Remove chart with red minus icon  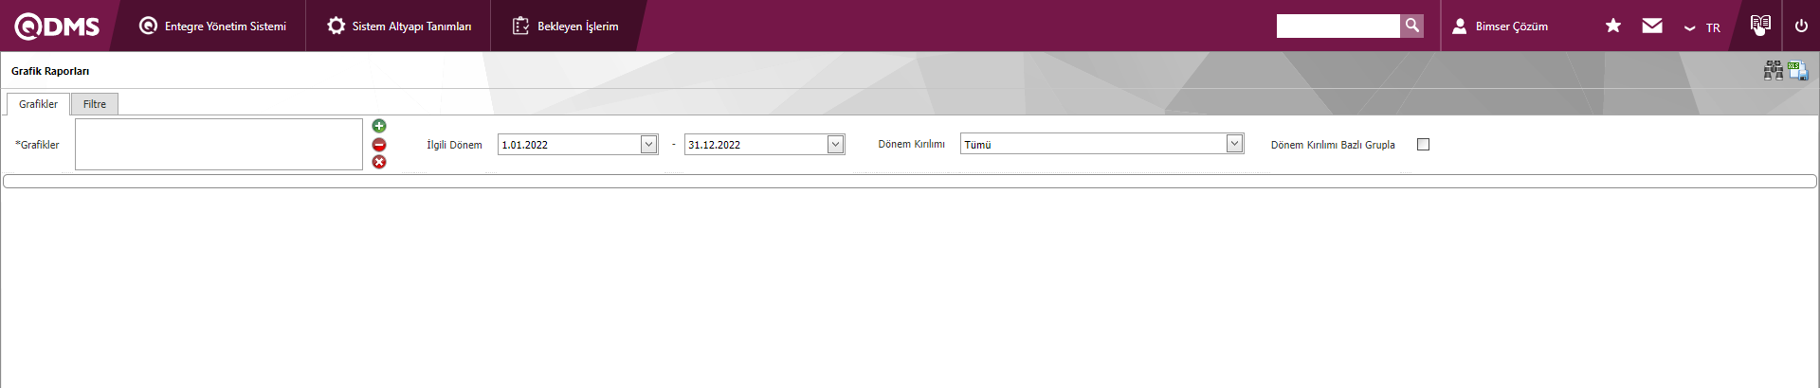[x=379, y=145]
